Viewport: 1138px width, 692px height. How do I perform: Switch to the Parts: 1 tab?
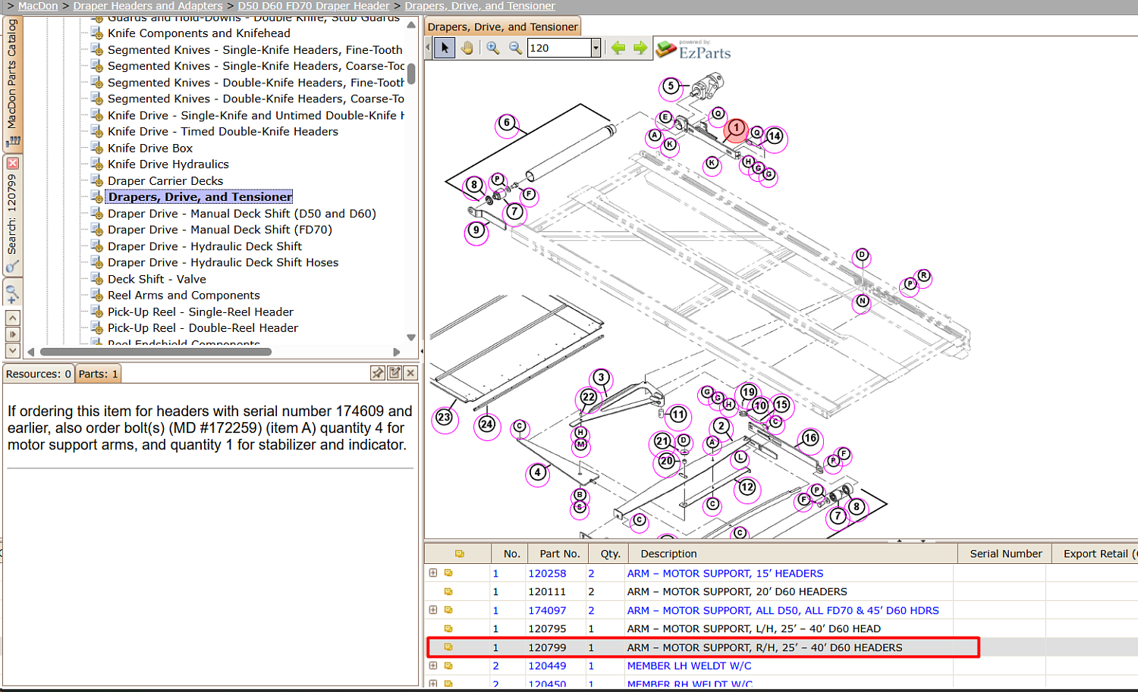99,374
